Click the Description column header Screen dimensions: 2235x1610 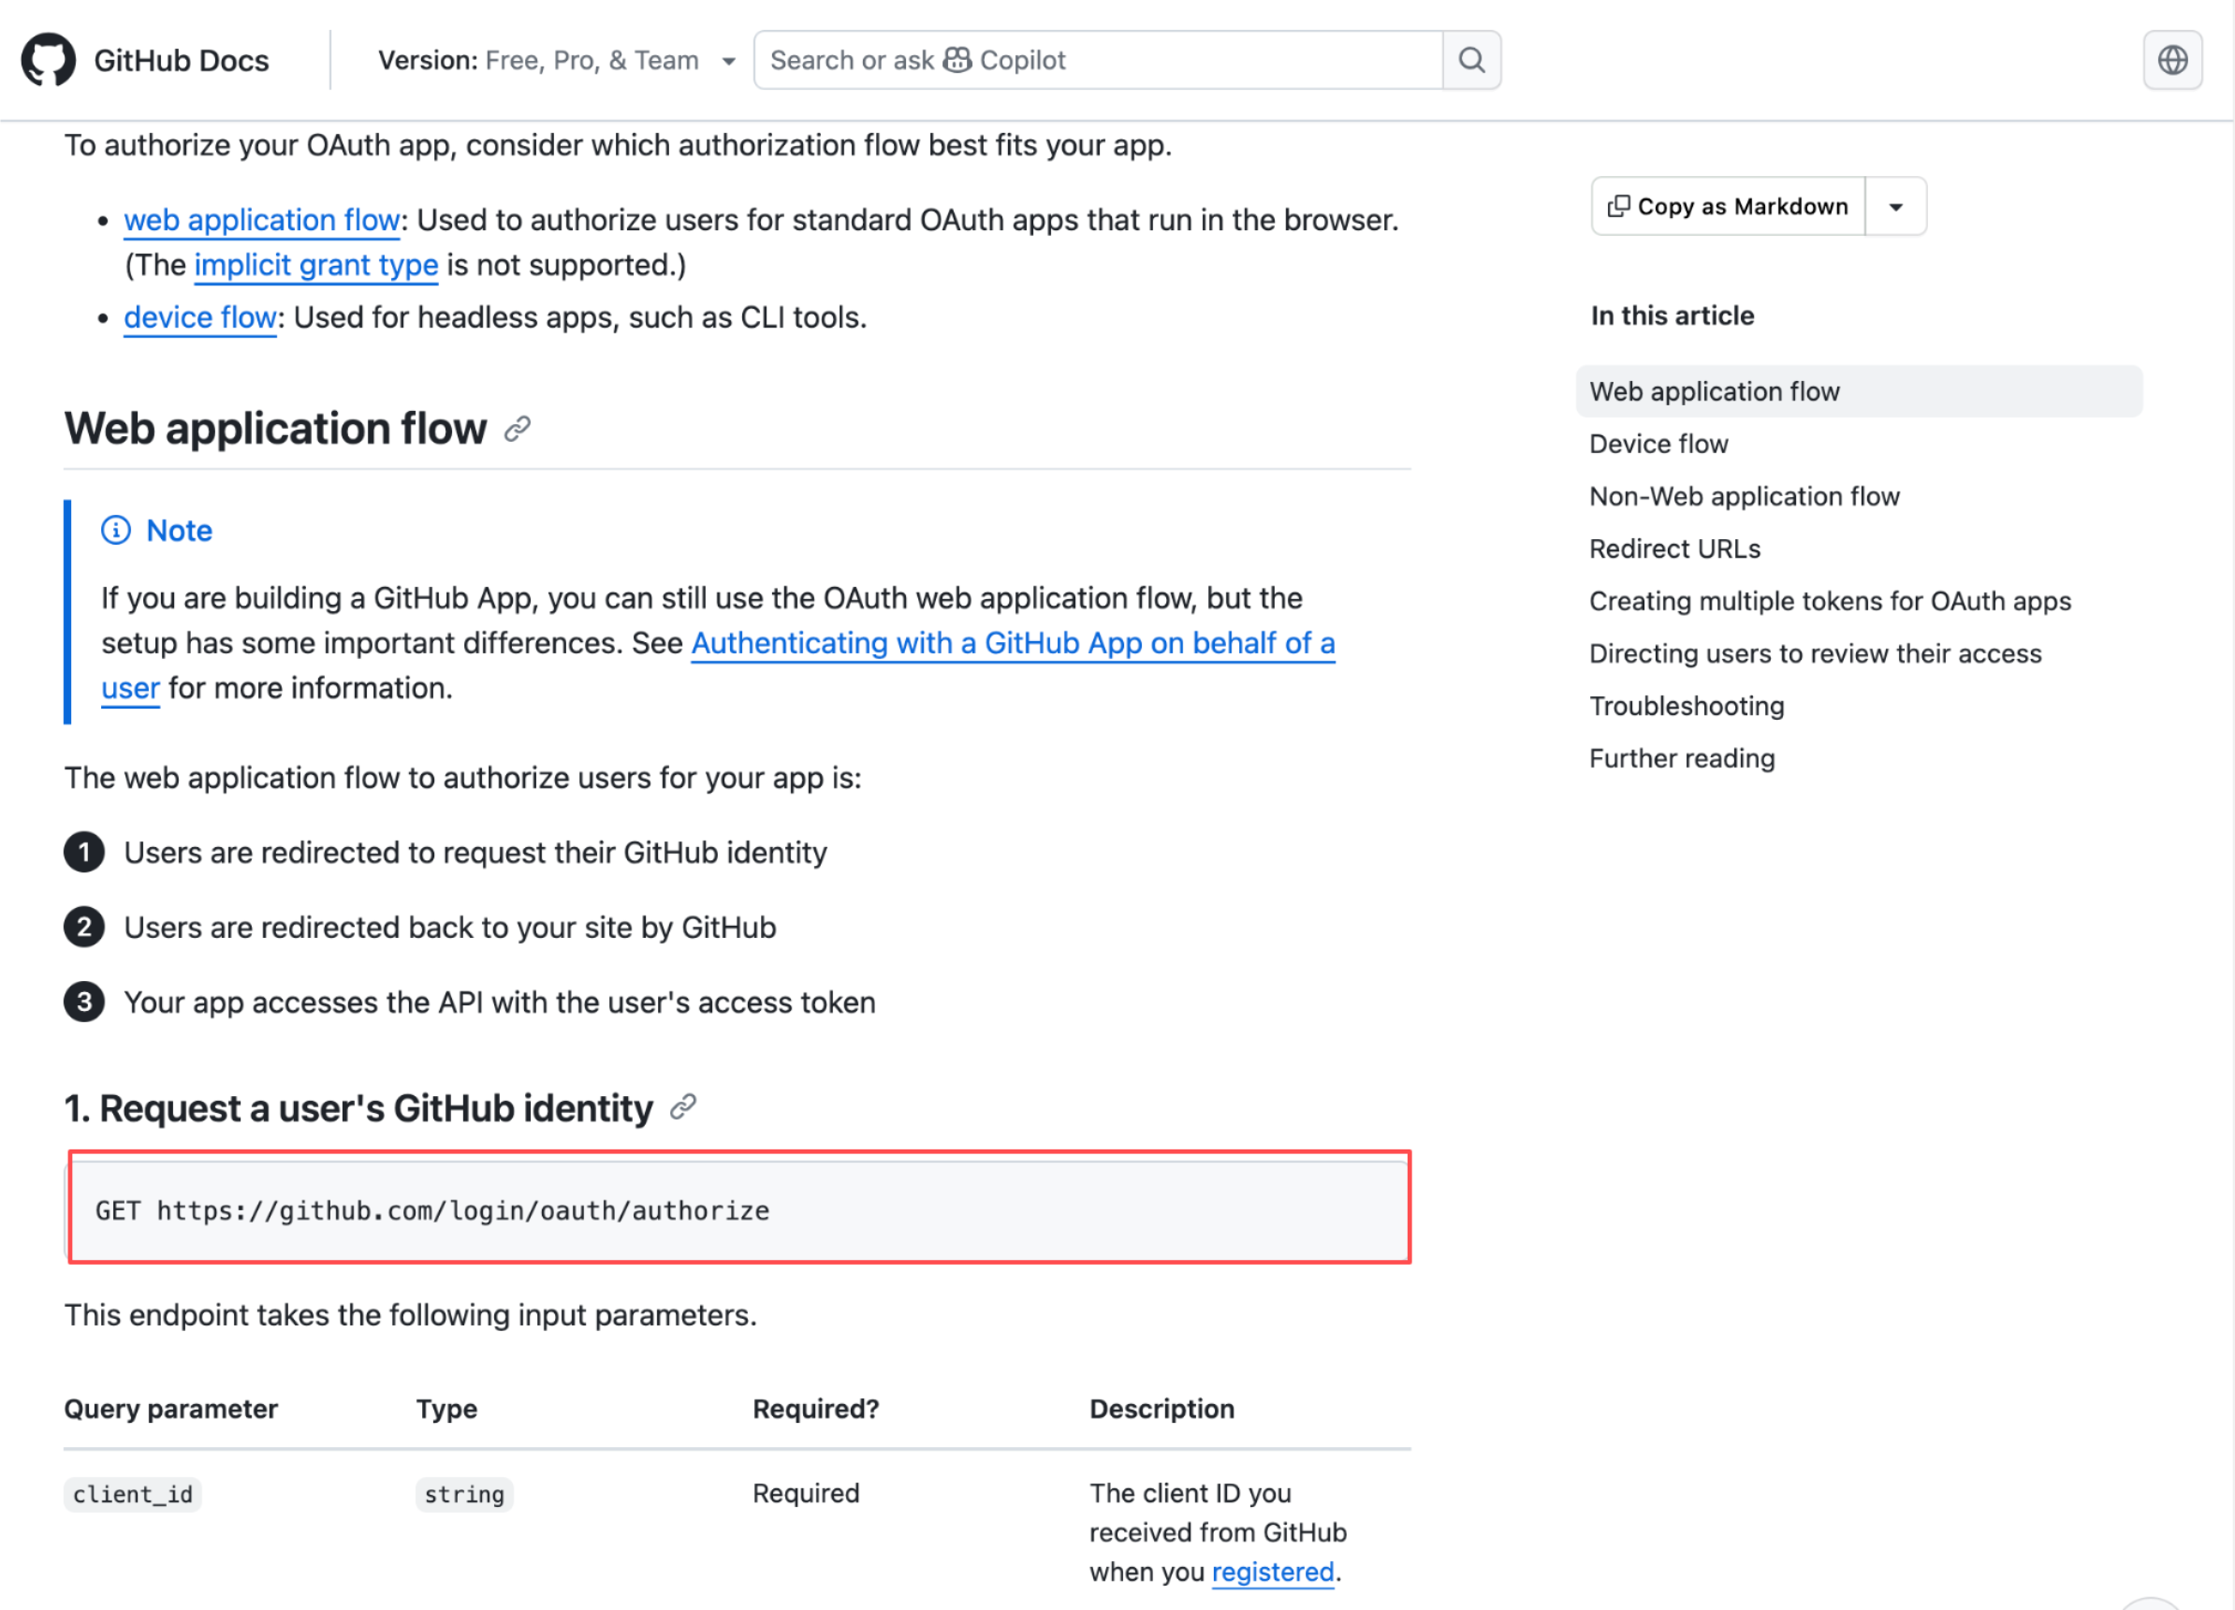1161,1409
